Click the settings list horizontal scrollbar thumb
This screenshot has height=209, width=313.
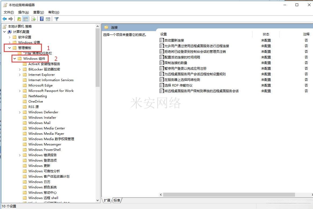tap(229, 195)
